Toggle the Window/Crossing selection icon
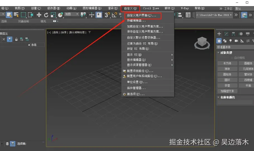Image resolution: width=254 pixels, height=151 pixels. tap(30, 15)
